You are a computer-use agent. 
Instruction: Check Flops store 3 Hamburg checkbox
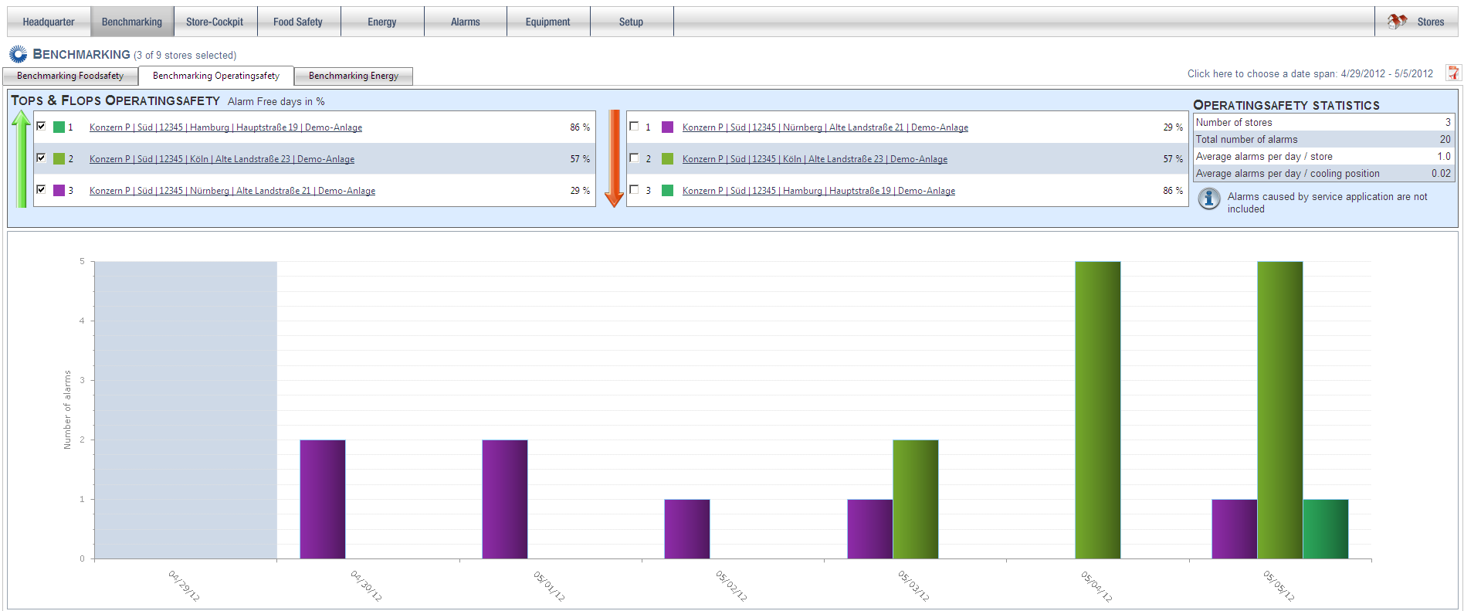click(635, 189)
